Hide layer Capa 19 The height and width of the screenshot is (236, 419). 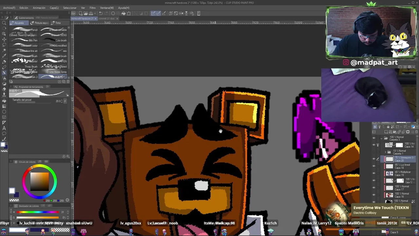tap(374, 173)
